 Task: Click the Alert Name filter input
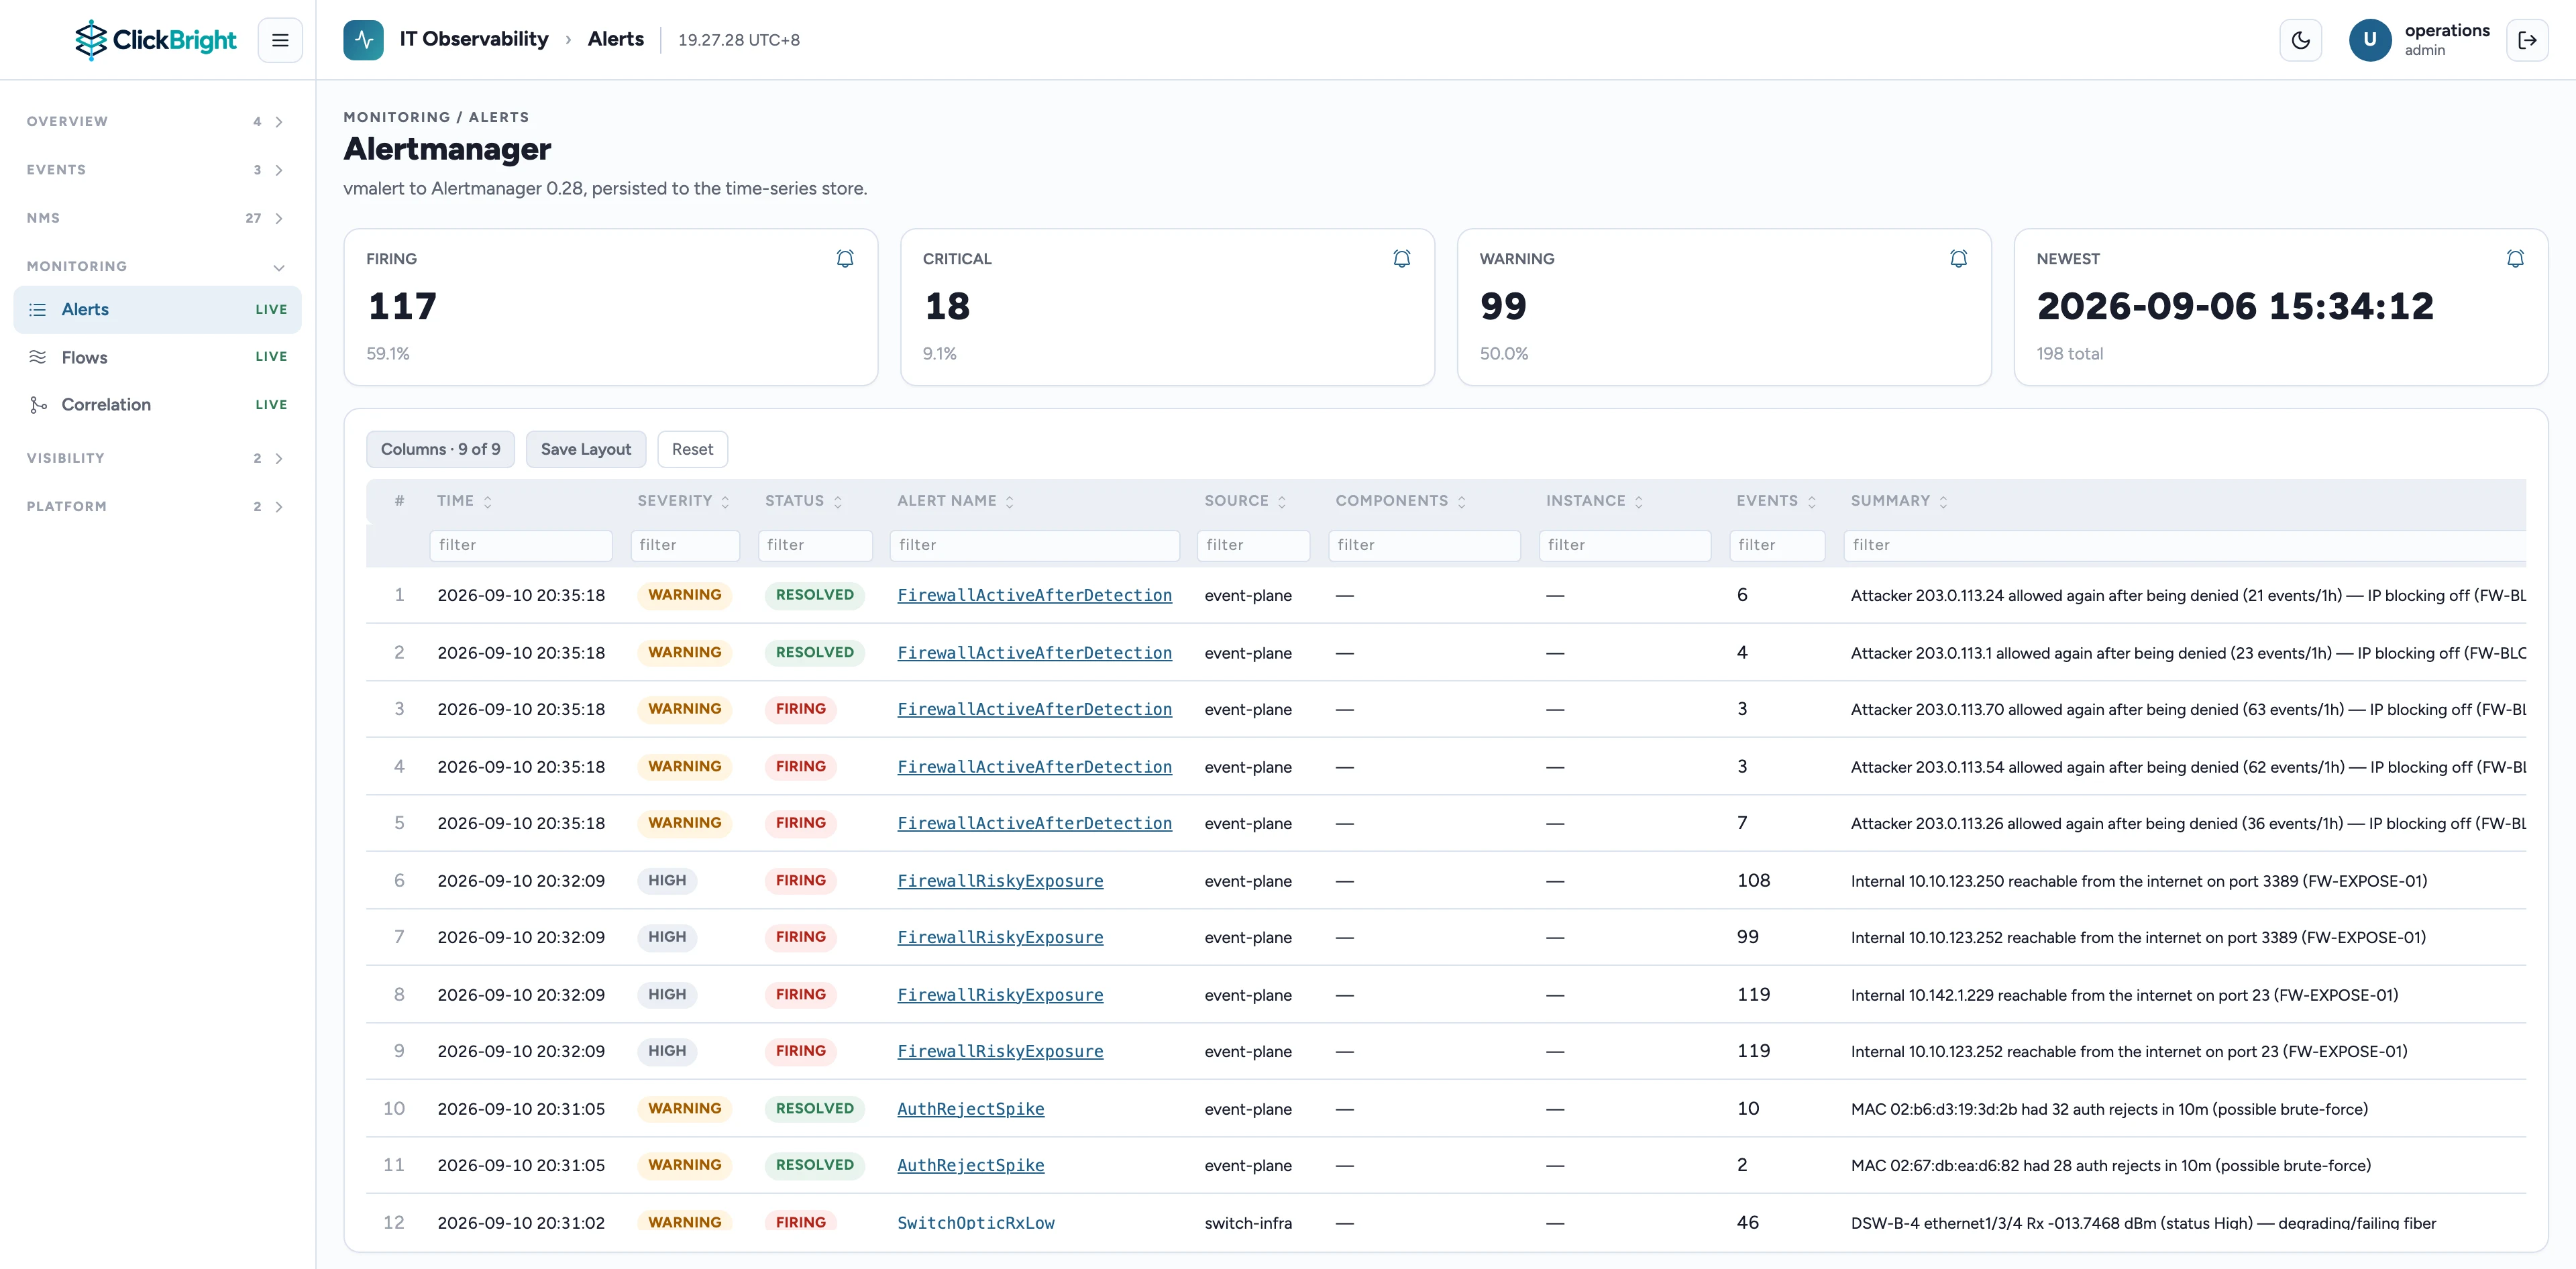point(1035,545)
